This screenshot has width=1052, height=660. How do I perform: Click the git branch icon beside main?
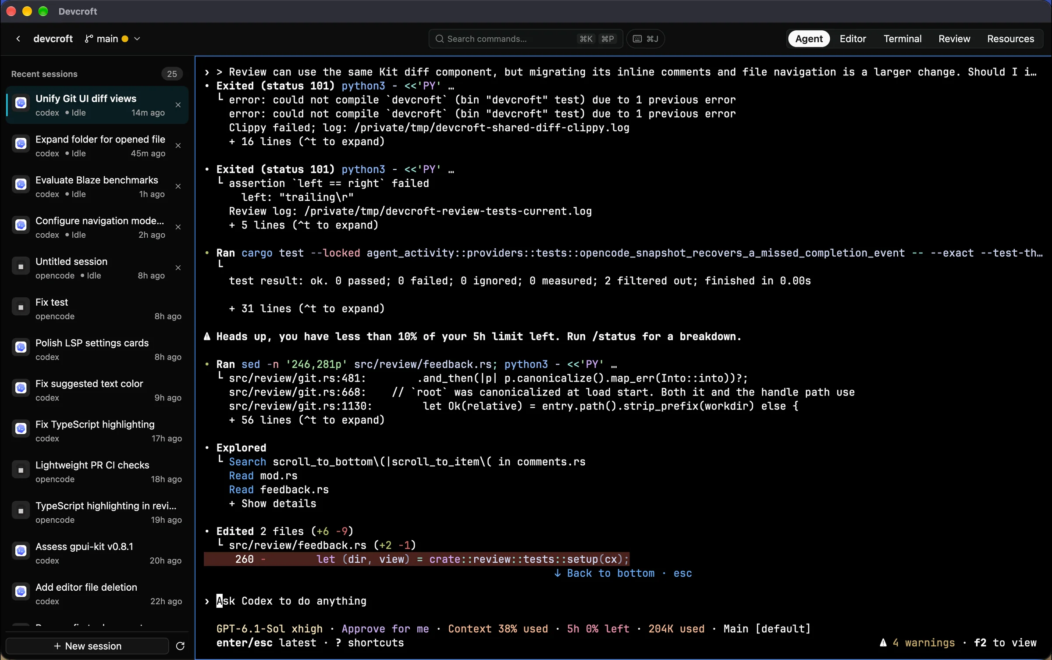coord(89,39)
